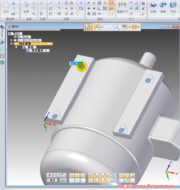180x190 pixels.
Task: Click the Equal (=) relation icon
Action: click(x=94, y=8)
